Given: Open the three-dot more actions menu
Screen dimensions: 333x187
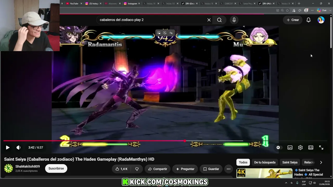Looking at the screenshot, I should point(228,169).
